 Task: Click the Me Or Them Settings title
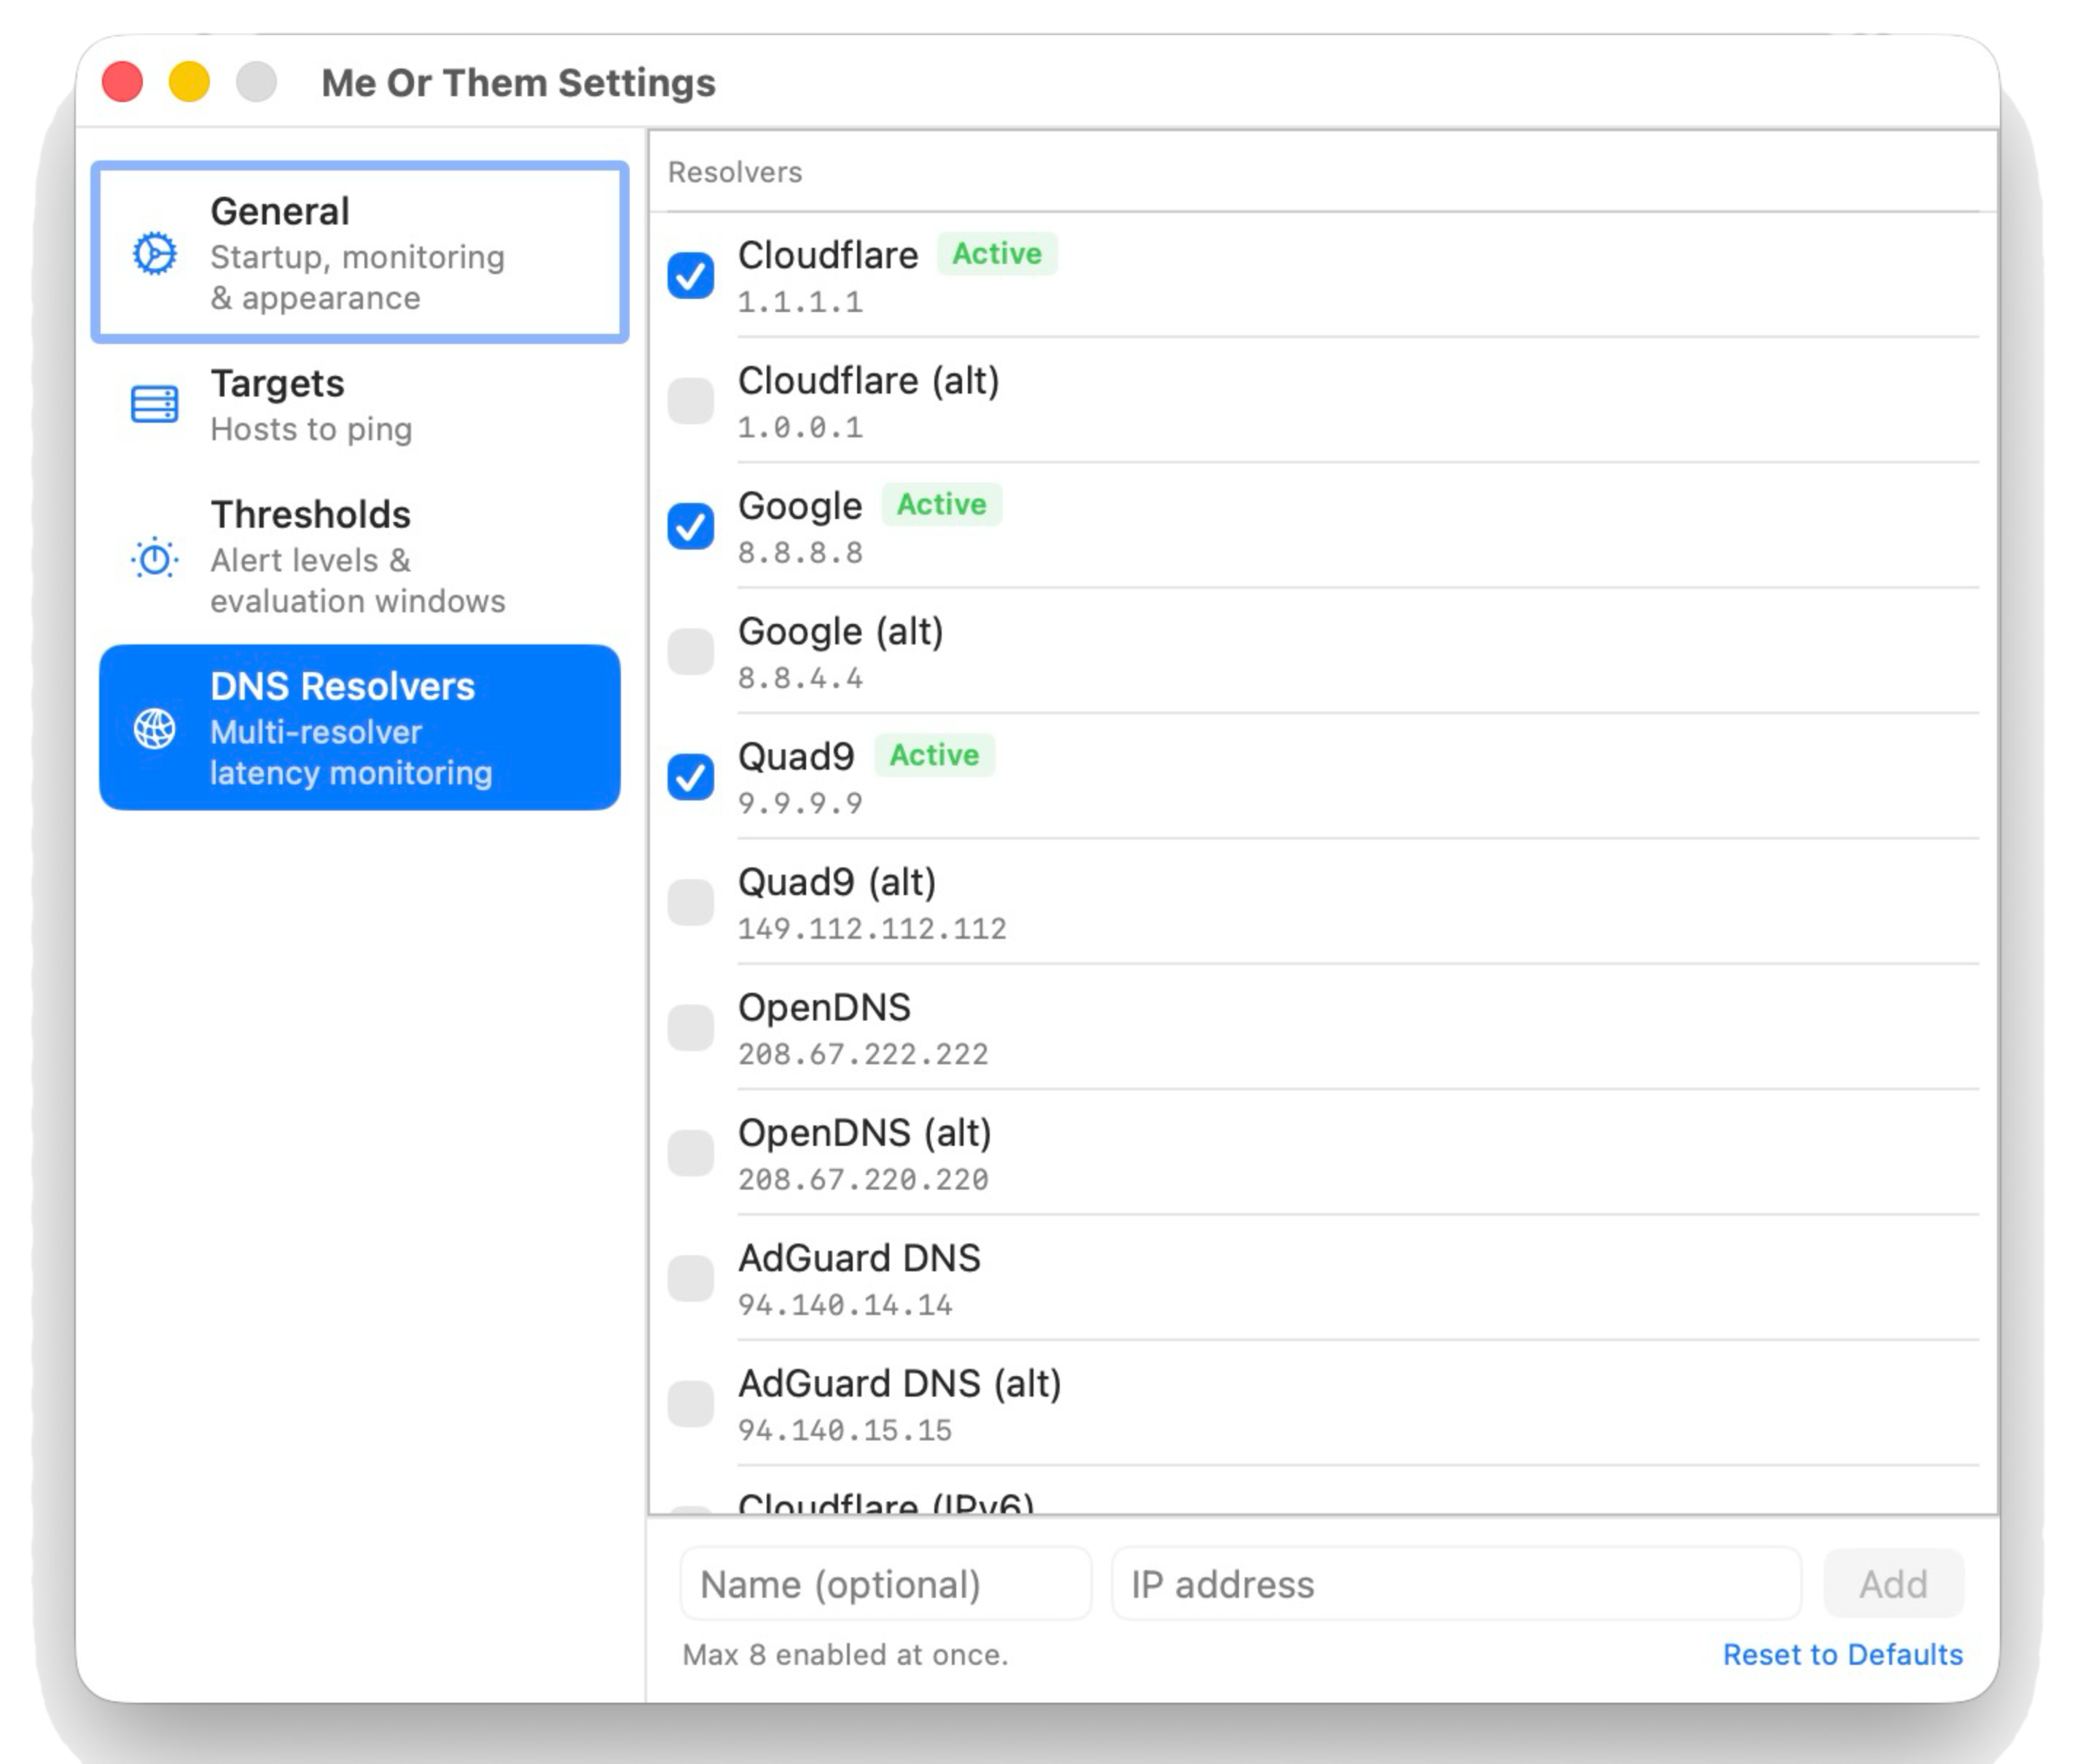pos(518,83)
